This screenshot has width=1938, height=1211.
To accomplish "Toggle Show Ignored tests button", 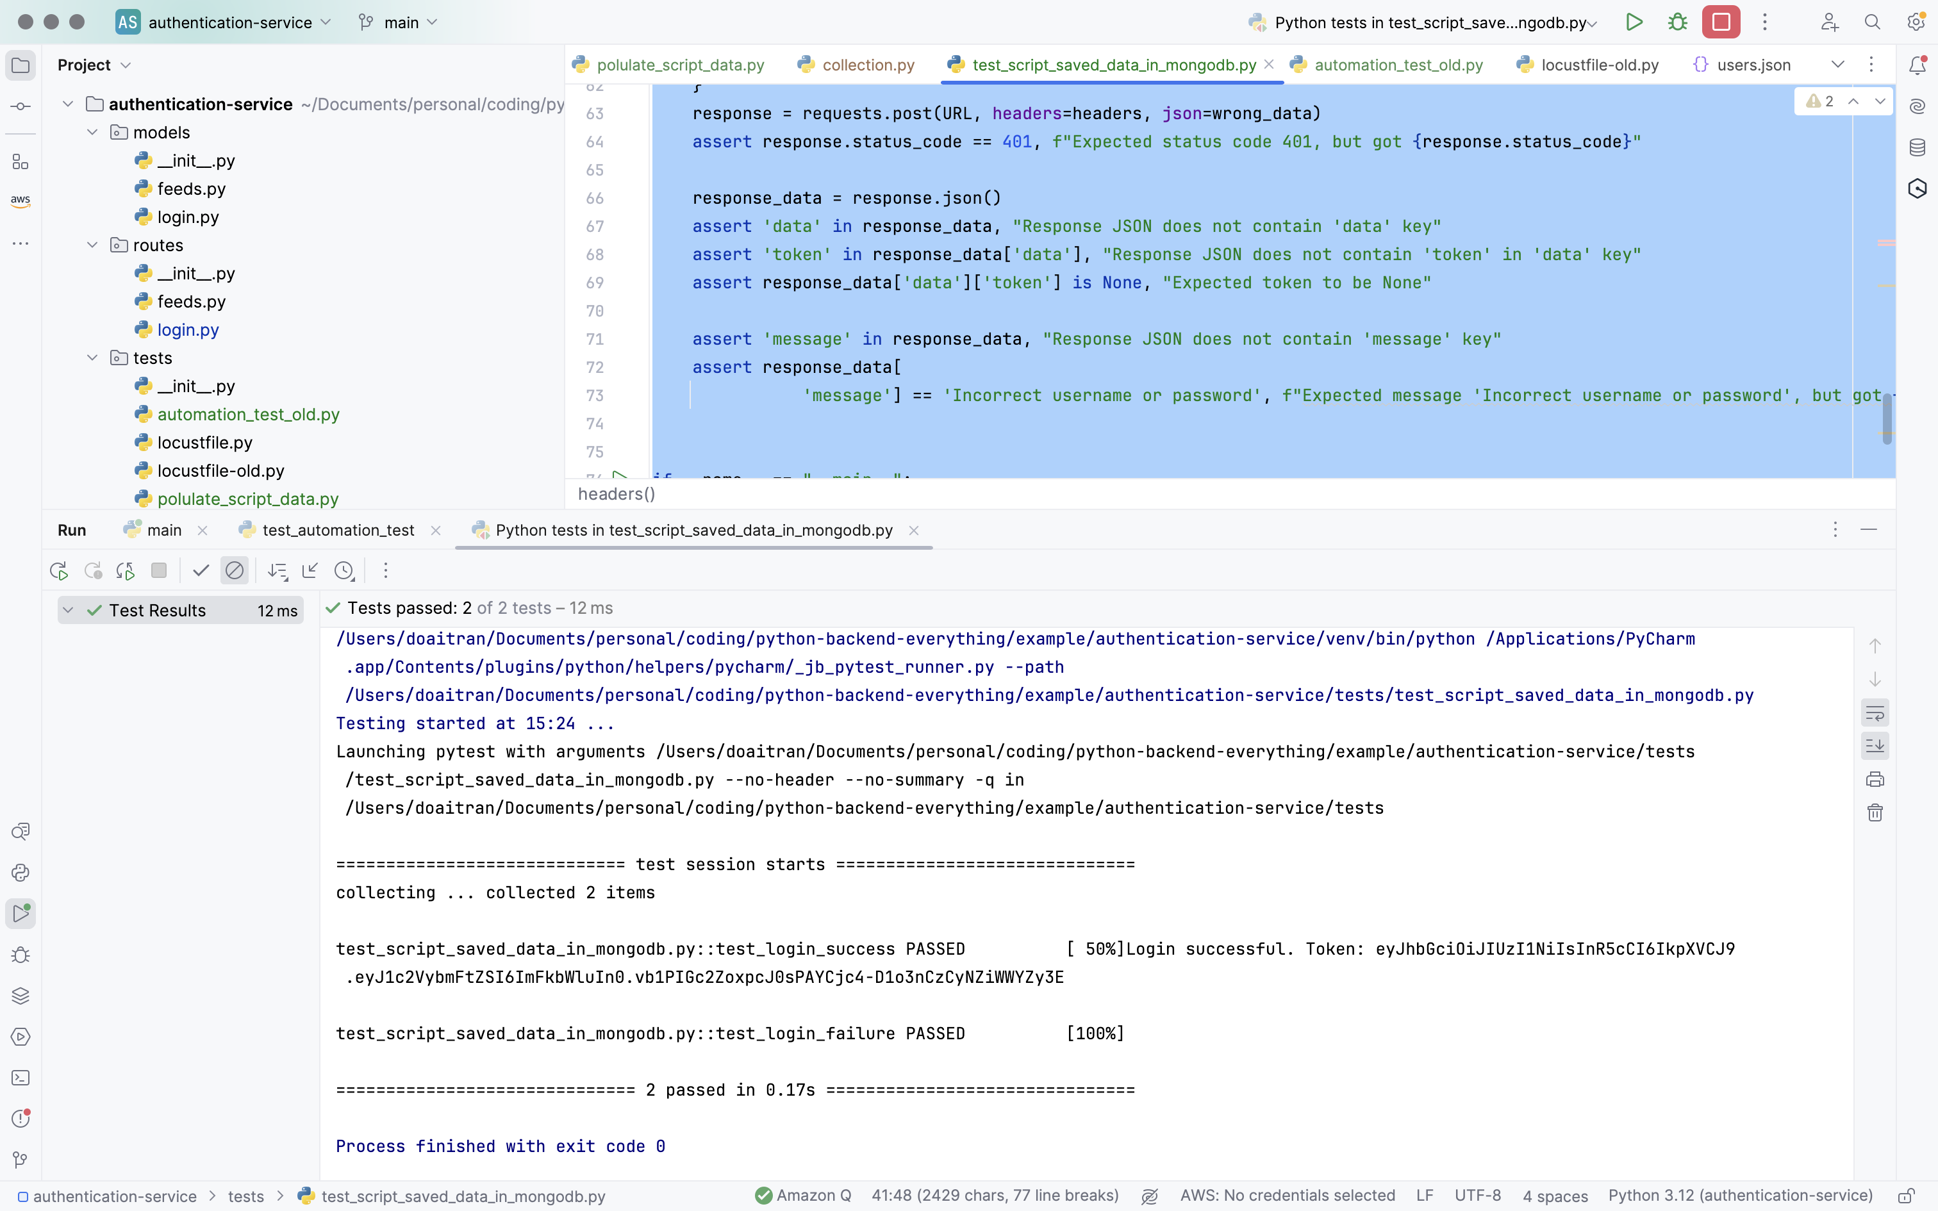I will [235, 571].
